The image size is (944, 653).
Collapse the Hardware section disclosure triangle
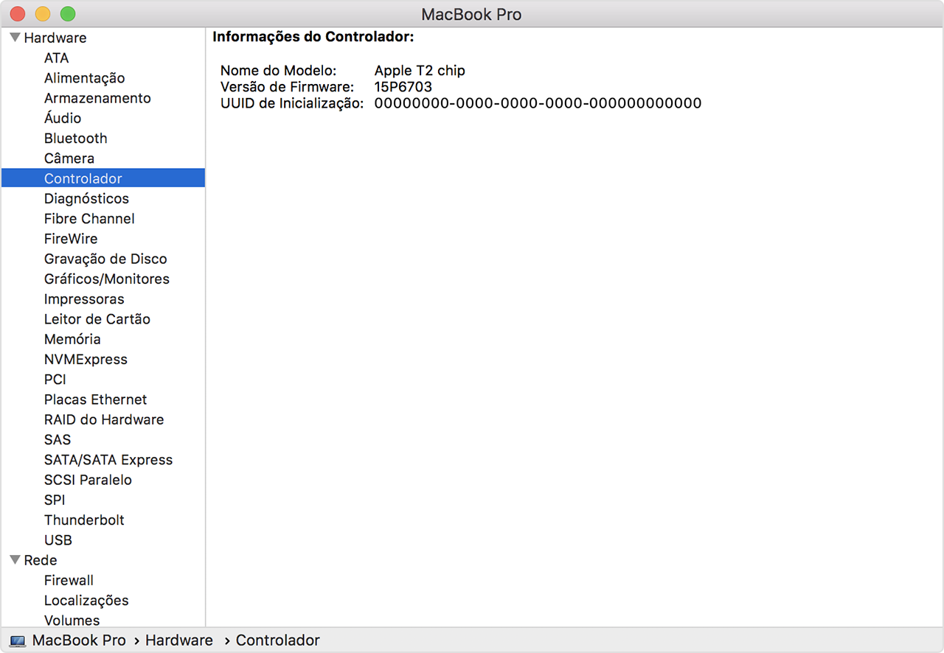[15, 38]
